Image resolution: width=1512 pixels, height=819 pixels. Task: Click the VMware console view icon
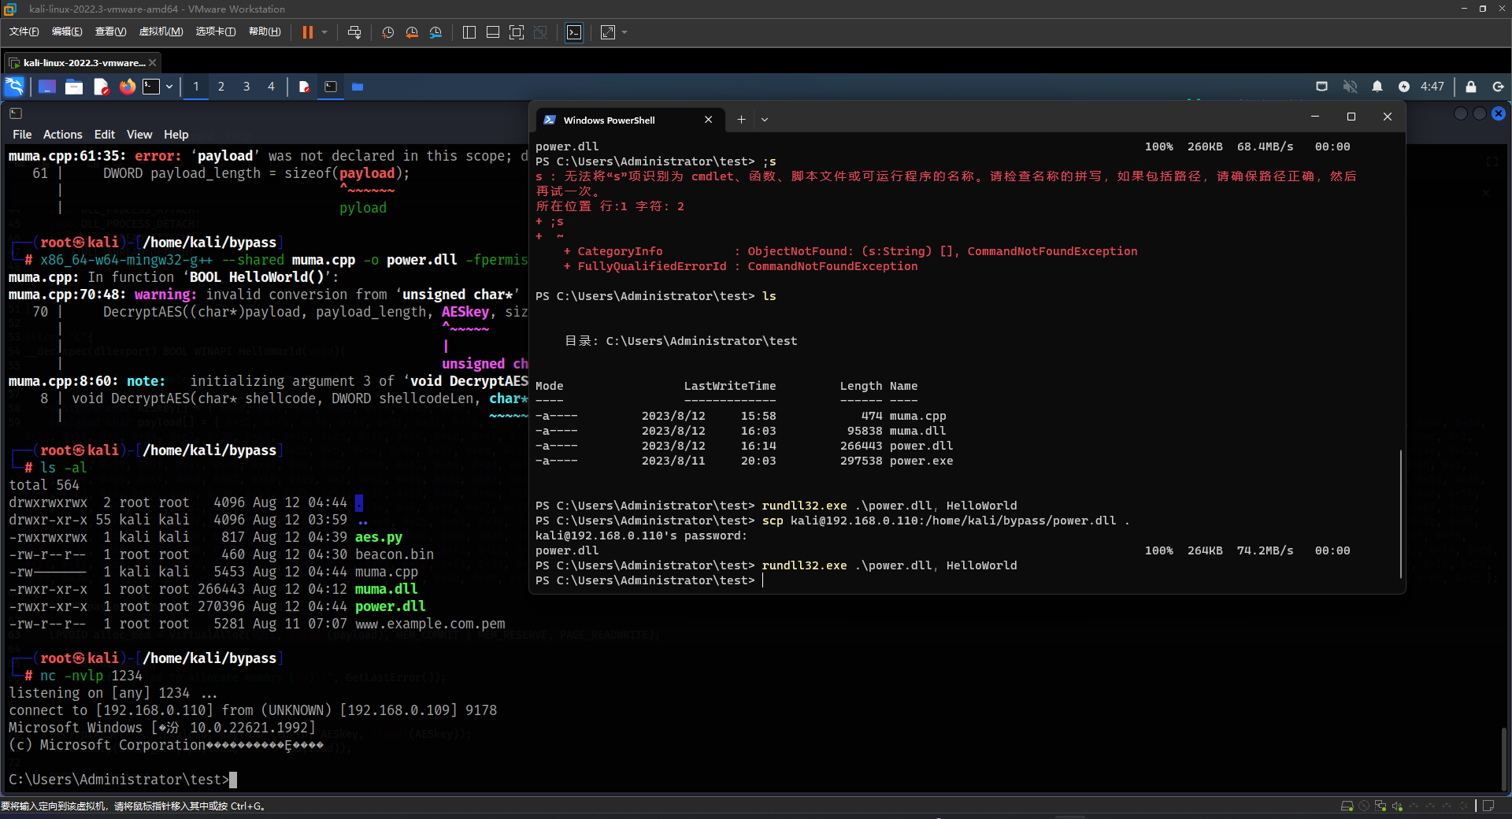[x=575, y=32]
